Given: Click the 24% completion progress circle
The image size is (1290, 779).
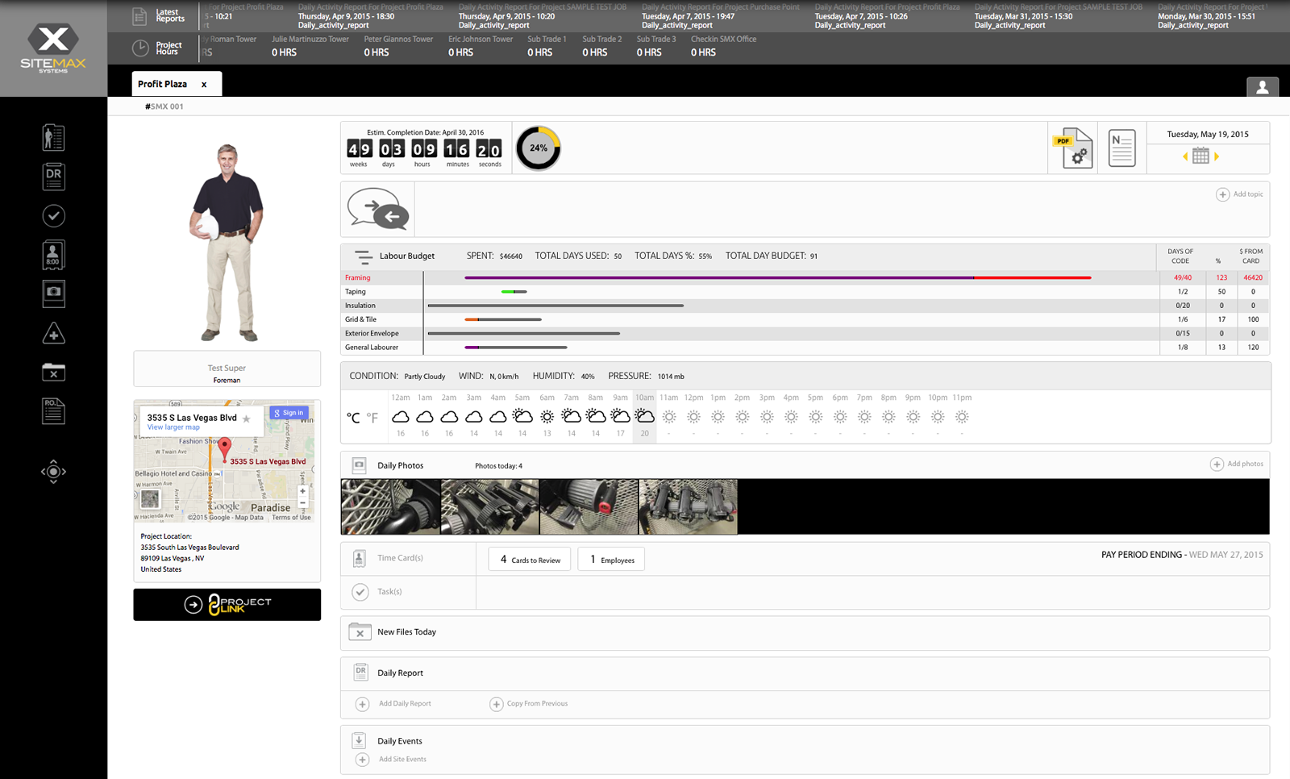Looking at the screenshot, I should 538,148.
